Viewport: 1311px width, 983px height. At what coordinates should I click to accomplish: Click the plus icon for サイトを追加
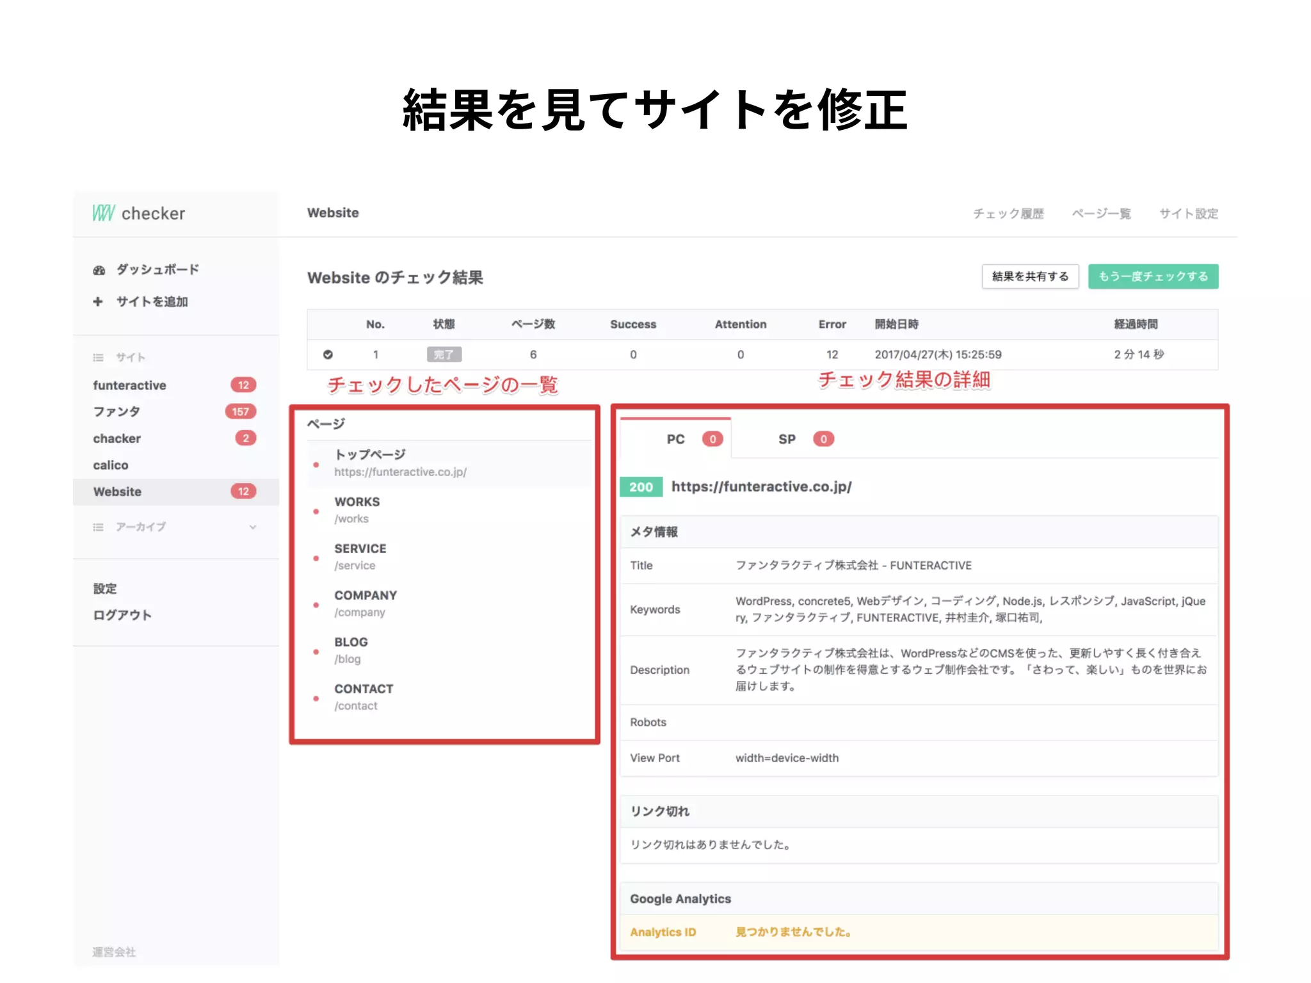pyautogui.click(x=98, y=301)
